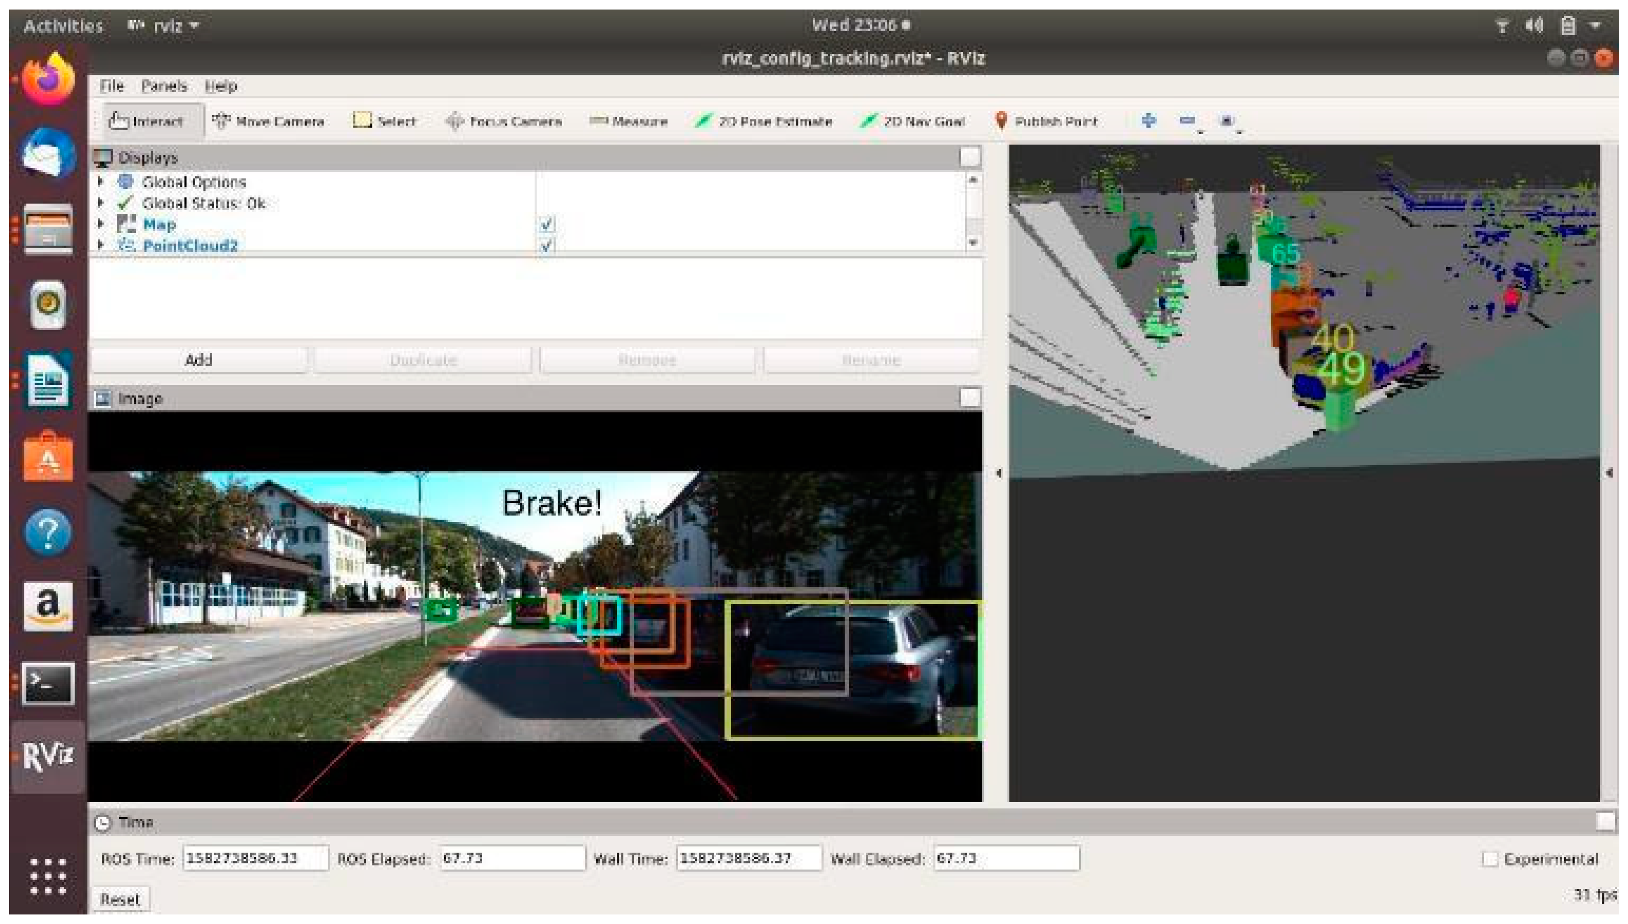1628x924 pixels.
Task: Activate 2D Pose Estimate tool
Action: point(763,121)
